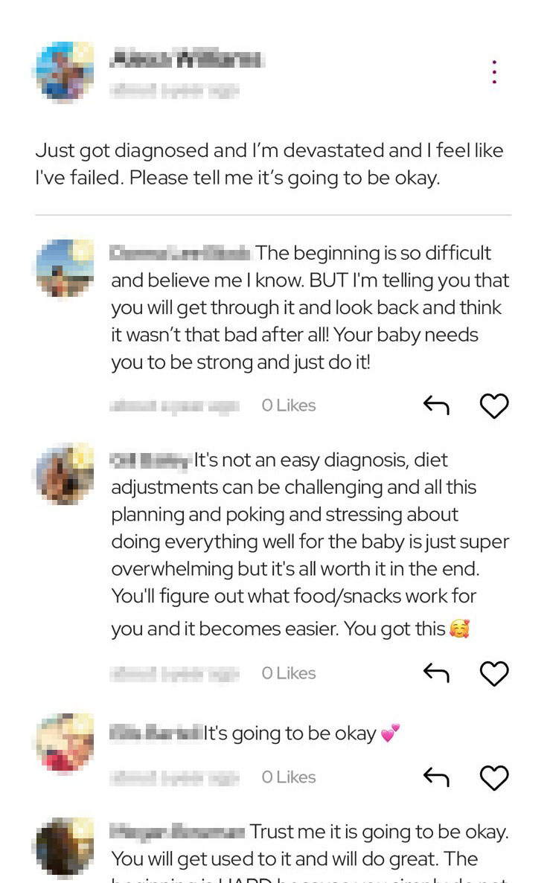Viewport: 547px width, 883px height.
Task: Open the original poster's profile picture
Action: (x=65, y=71)
